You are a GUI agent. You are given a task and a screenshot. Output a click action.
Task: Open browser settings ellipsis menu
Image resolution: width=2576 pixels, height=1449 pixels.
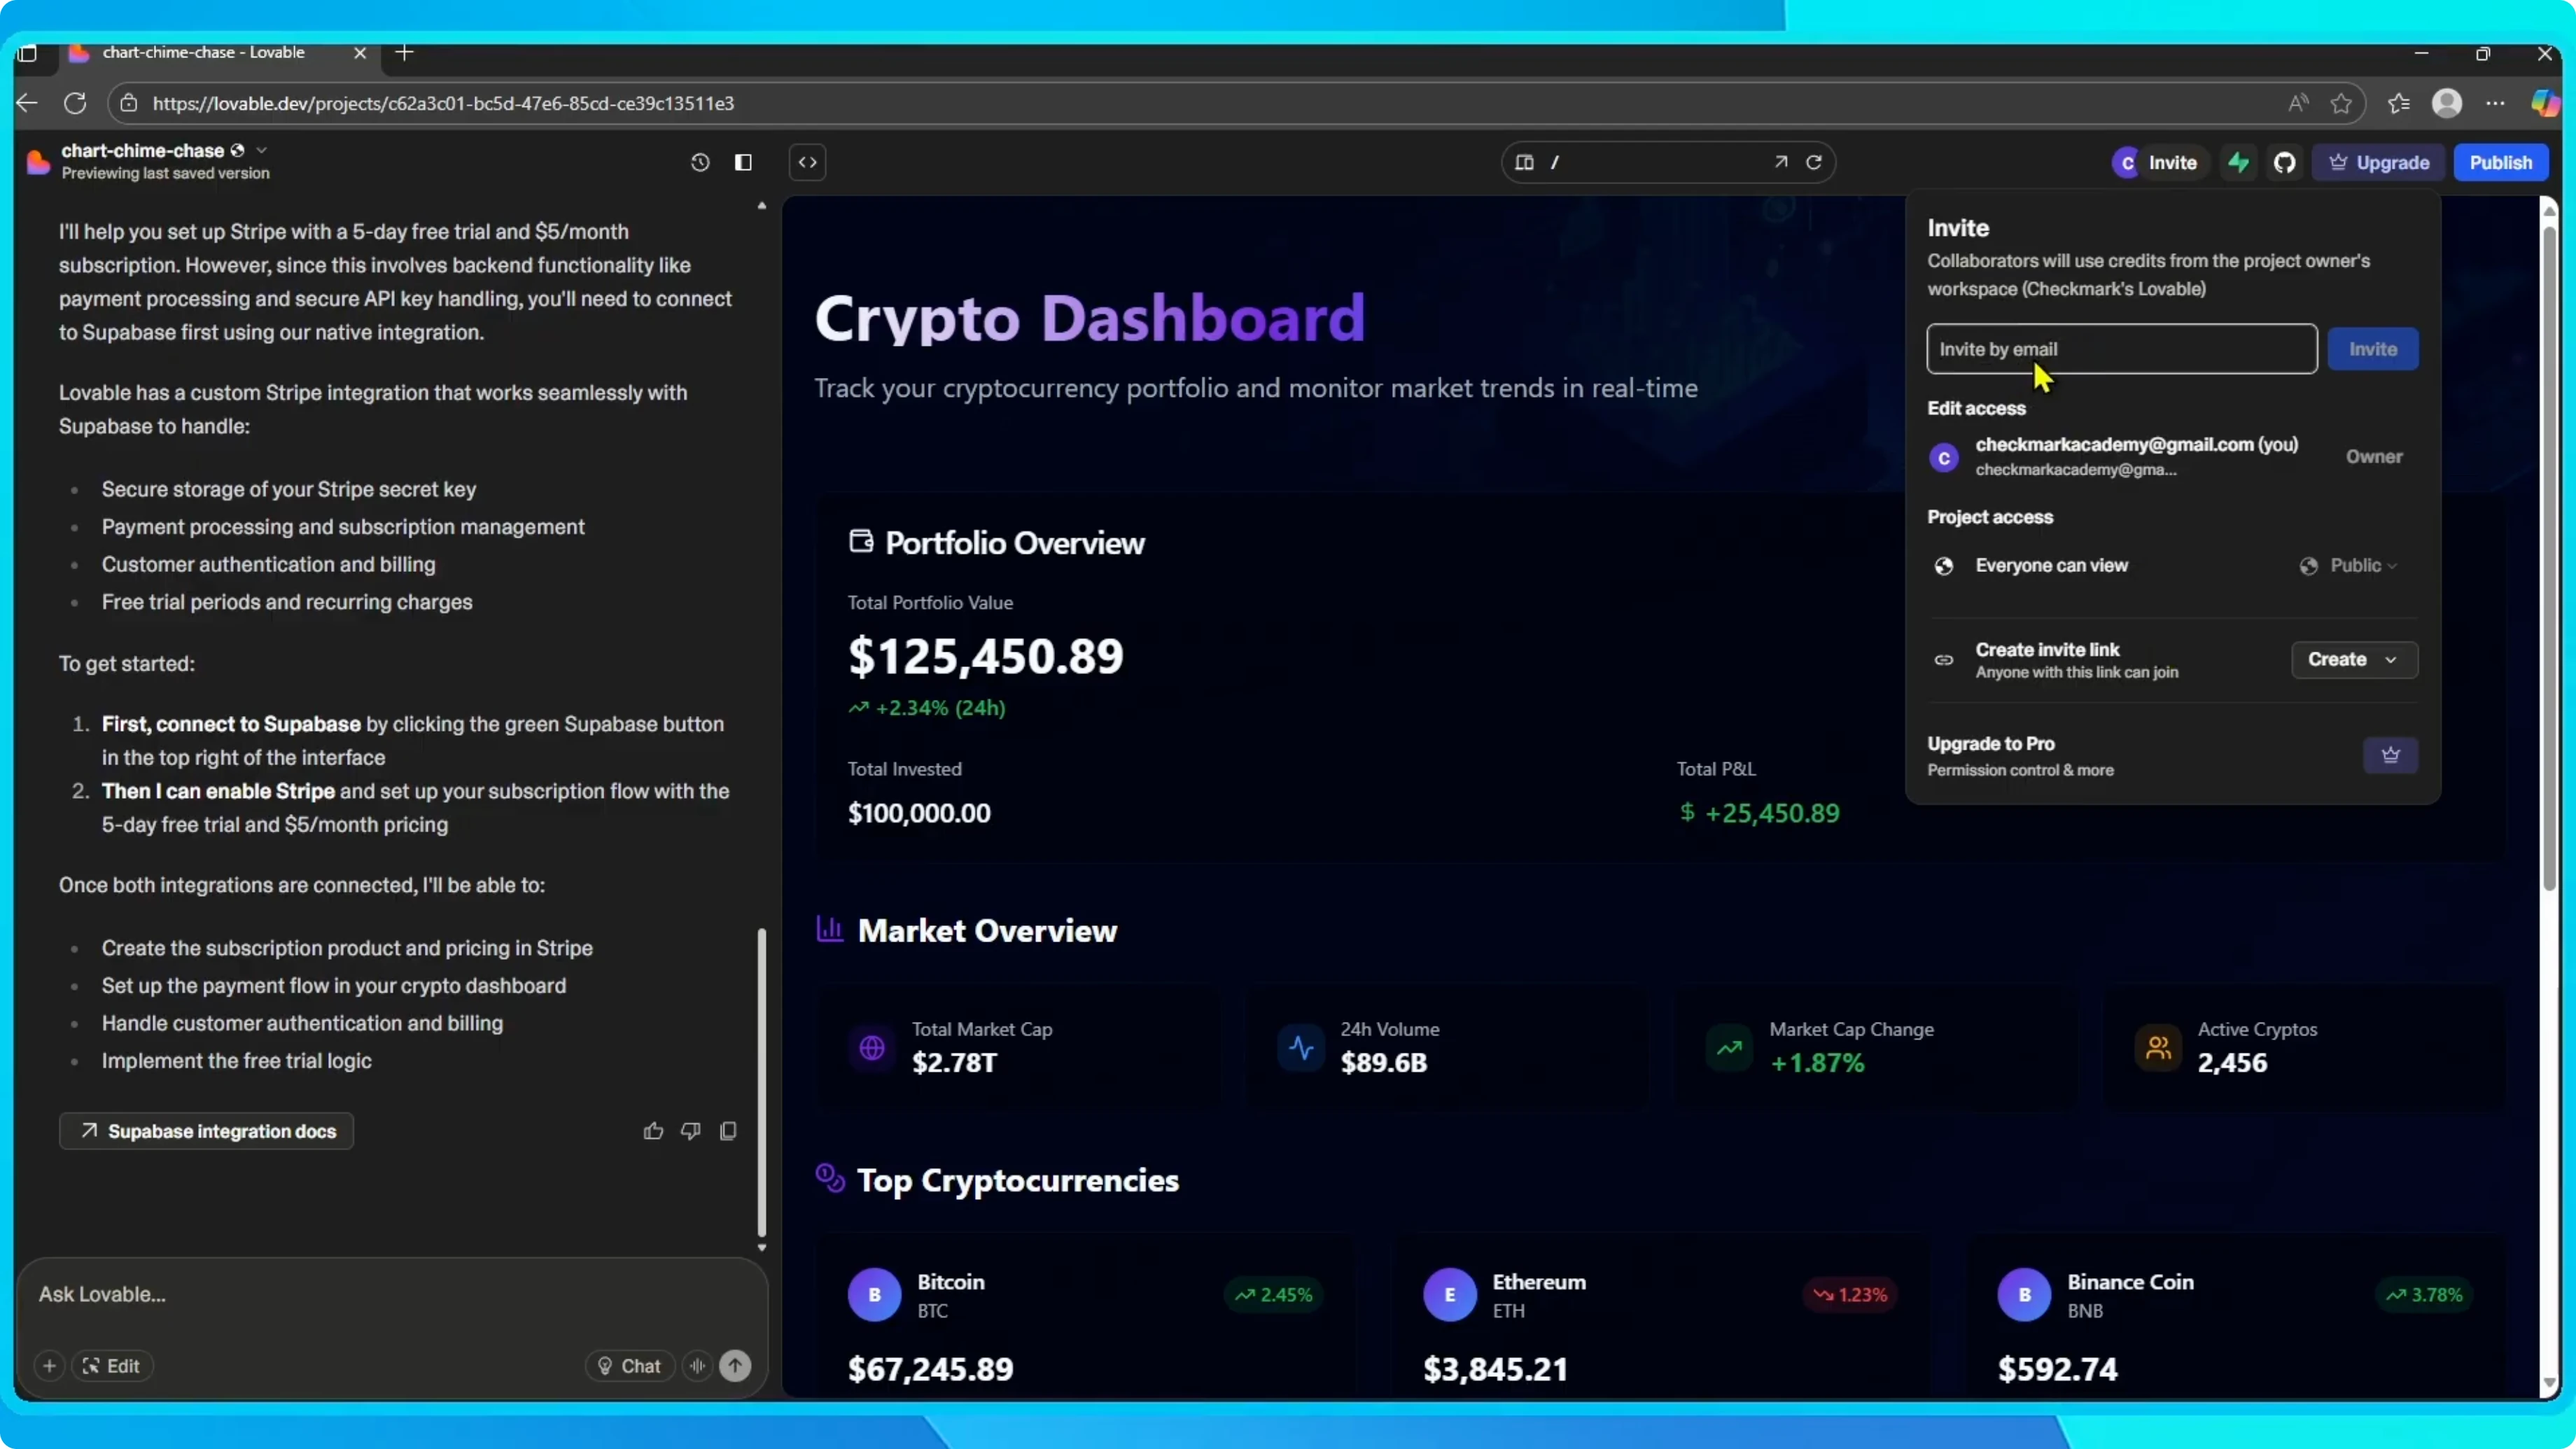pyautogui.click(x=2495, y=103)
